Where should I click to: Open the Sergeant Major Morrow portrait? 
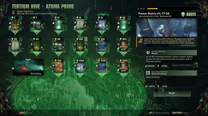coord(196,65)
